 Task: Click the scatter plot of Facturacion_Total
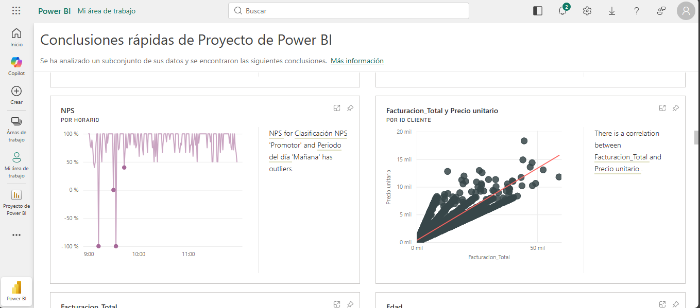[474, 194]
